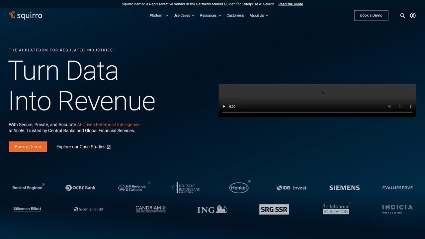Play the hero video
Viewport: 425px width, 239px height.
click(x=224, y=107)
